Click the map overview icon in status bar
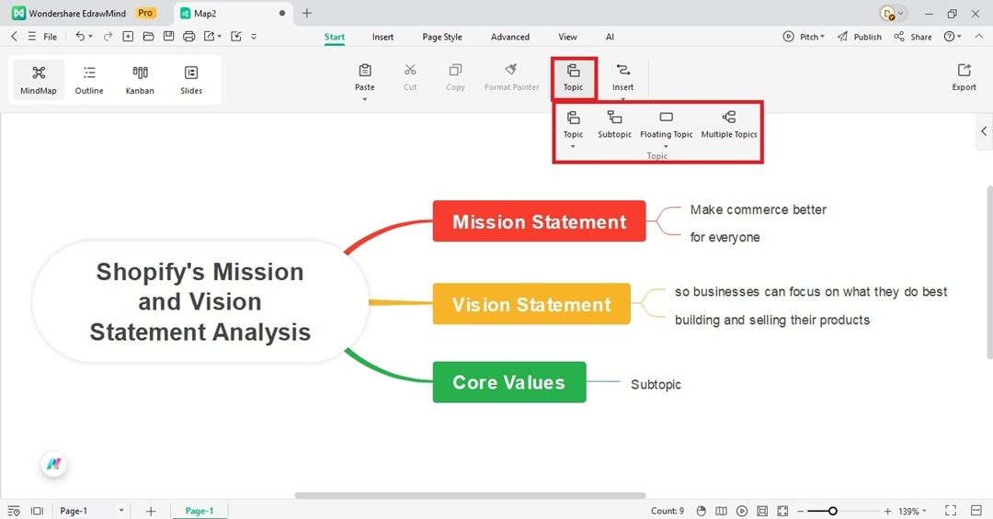The image size is (993, 519). [x=722, y=511]
